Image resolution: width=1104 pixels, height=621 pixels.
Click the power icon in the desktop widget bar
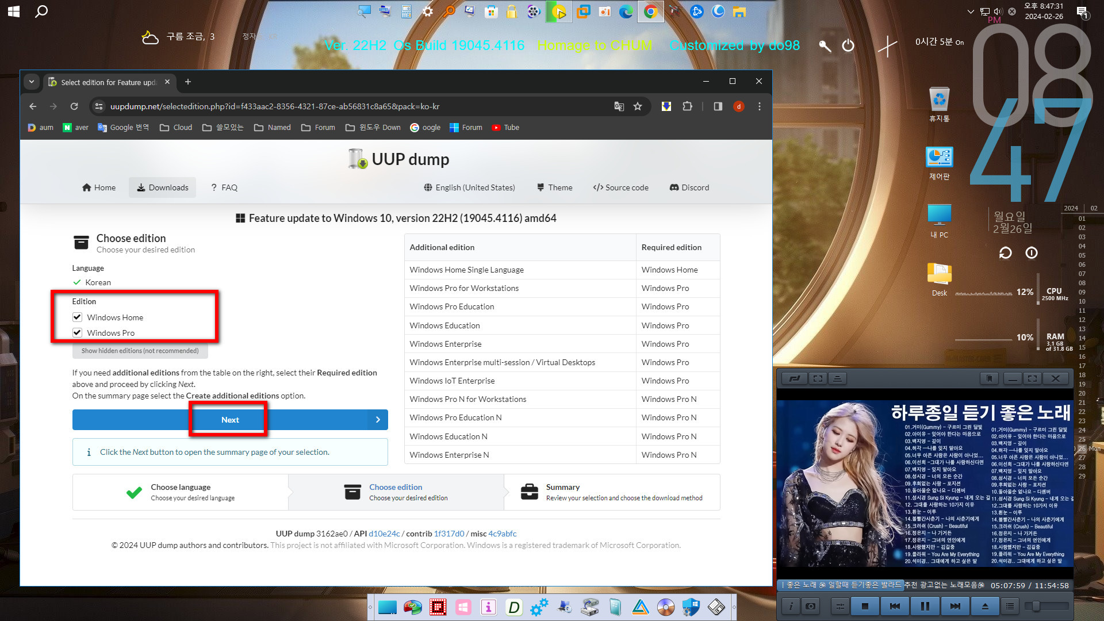tap(848, 45)
